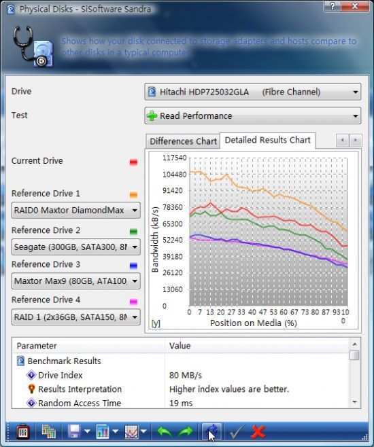The height and width of the screenshot is (447, 374).
Task: Open Reference Drive 4 RAID 1 dropdown
Action: click(76, 317)
